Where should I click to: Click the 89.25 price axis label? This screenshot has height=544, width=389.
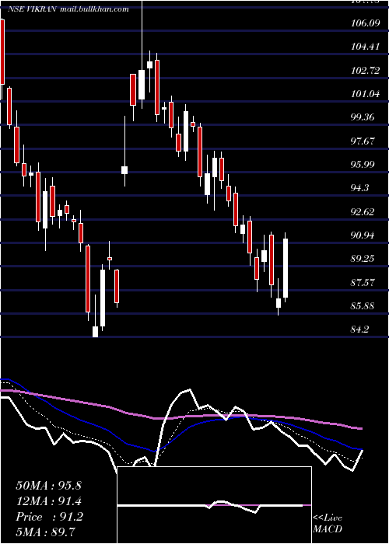click(x=363, y=259)
